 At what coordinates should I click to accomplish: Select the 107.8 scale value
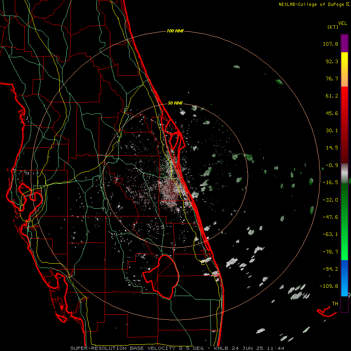point(330,44)
